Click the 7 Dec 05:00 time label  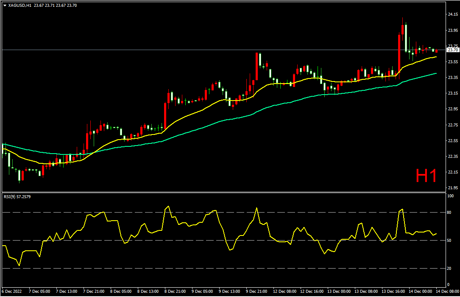(x=39, y=291)
